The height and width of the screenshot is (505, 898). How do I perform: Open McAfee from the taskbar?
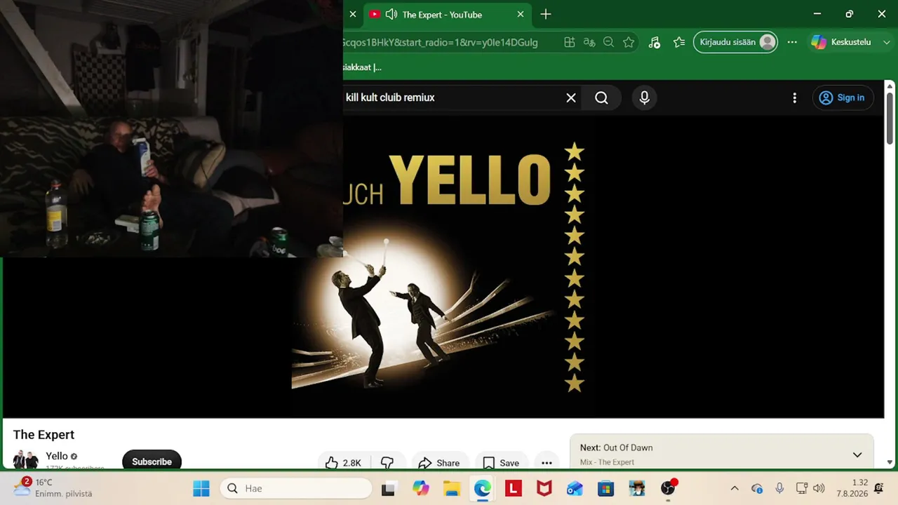544,488
